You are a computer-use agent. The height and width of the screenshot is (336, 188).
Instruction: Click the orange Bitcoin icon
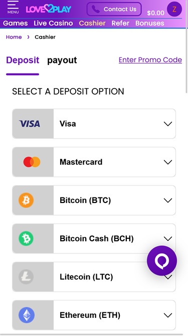click(x=26, y=200)
